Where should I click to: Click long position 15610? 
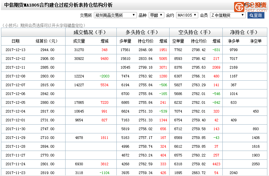(126, 59)
